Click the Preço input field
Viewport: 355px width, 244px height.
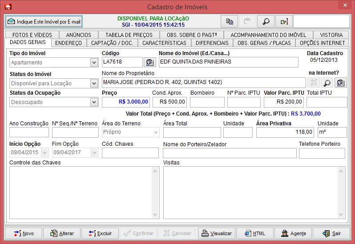pos(126,102)
